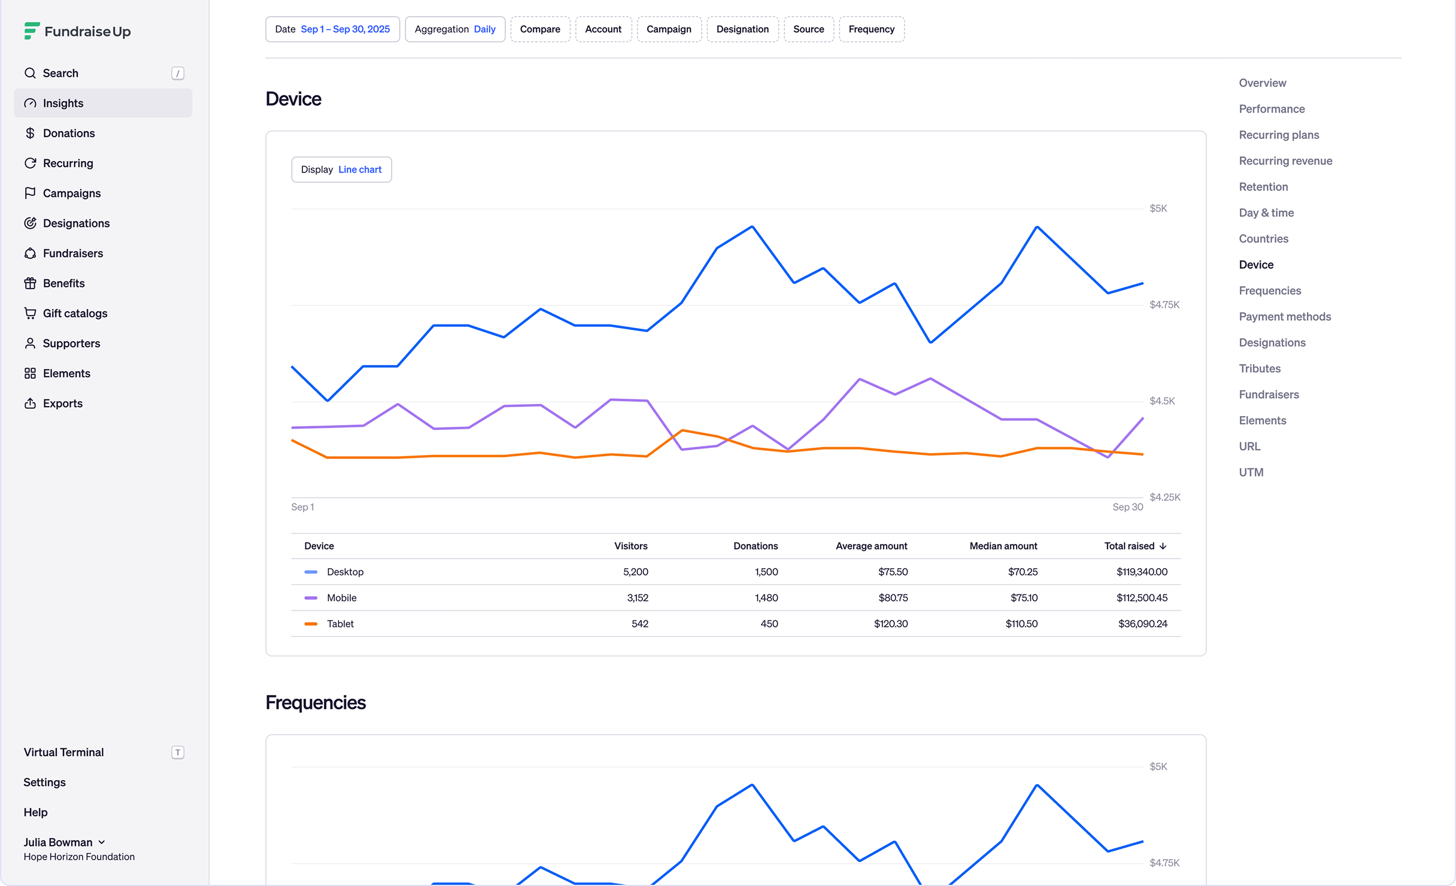Click the Desktop blue legend swatch
This screenshot has width=1456, height=886.
pos(311,572)
